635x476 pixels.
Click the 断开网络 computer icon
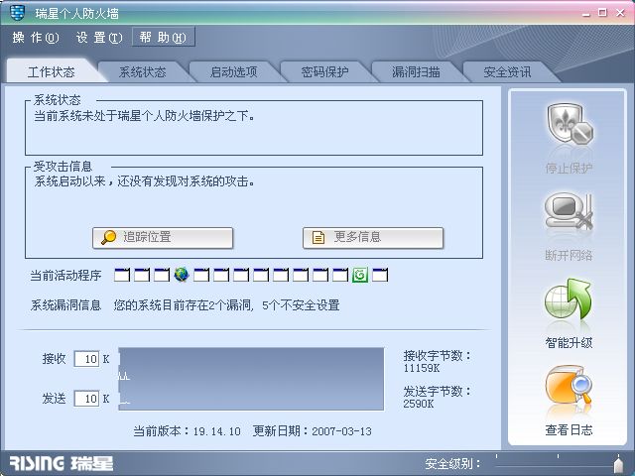[569, 211]
